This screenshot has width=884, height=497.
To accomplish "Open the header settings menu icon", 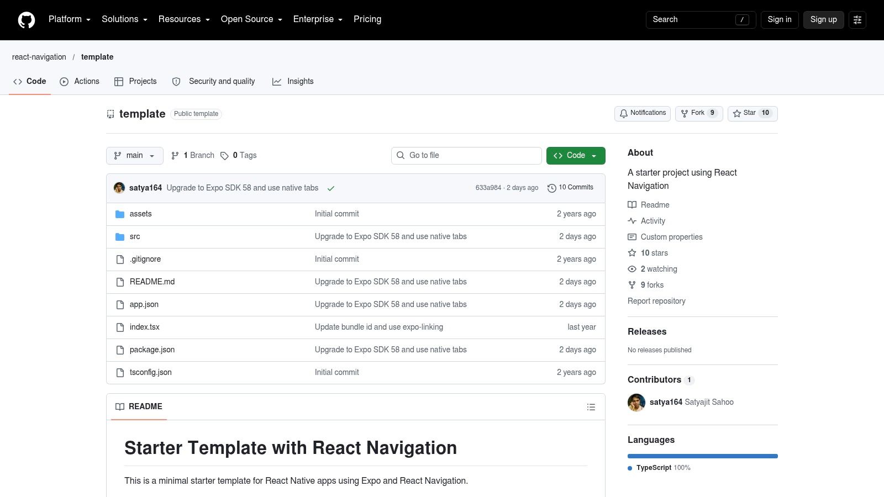I will click(x=857, y=20).
